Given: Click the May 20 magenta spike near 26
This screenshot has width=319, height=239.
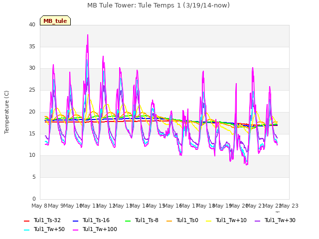Looking at the screenshot, I should [x=236, y=84].
